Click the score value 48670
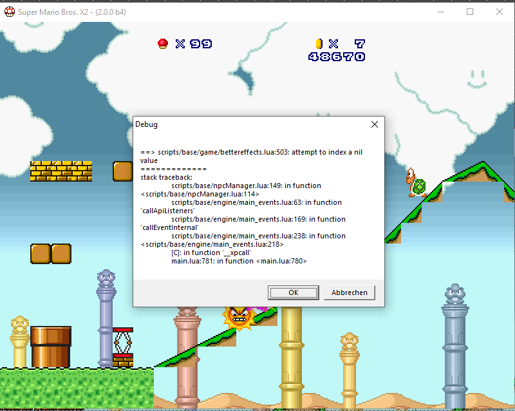This screenshot has height=411, width=515. [337, 57]
